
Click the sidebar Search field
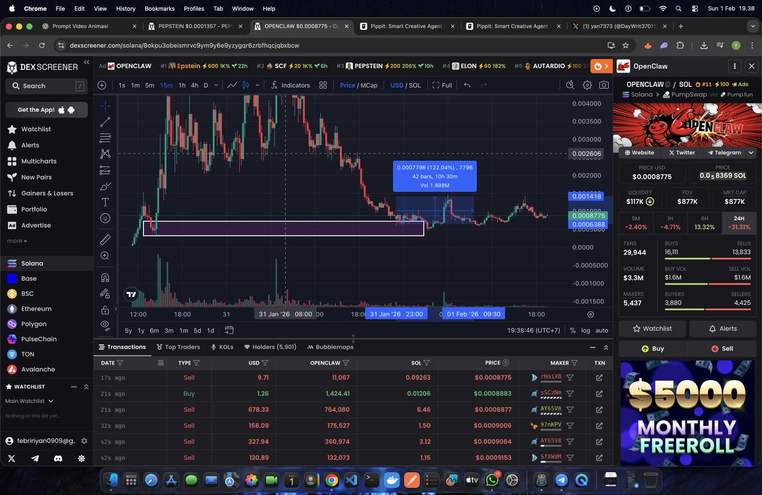46,86
